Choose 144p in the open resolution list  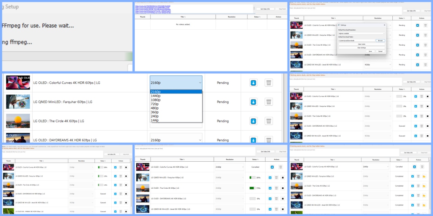[x=176, y=120]
